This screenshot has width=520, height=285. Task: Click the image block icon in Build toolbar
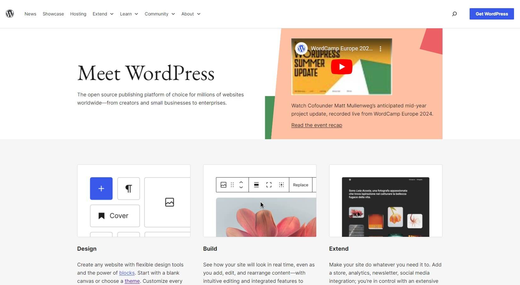(223, 185)
